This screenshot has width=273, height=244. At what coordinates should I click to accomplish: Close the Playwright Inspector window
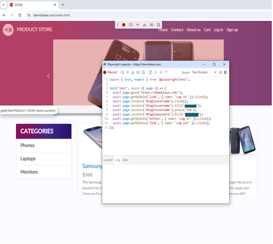(224, 64)
